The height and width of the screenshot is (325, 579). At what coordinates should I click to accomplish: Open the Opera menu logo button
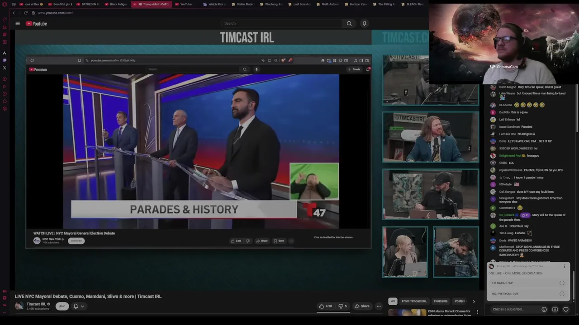5,4
